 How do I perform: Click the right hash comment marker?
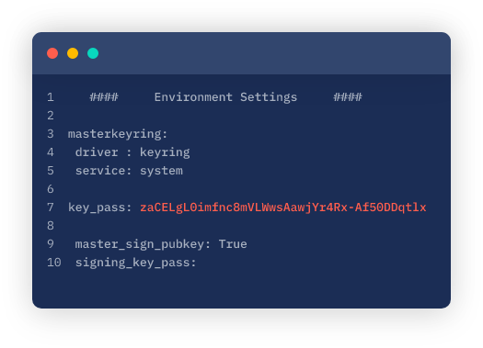click(348, 97)
